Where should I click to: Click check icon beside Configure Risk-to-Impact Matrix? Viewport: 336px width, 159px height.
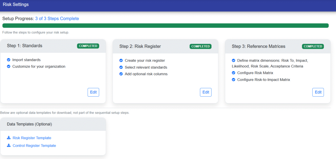(x=234, y=80)
